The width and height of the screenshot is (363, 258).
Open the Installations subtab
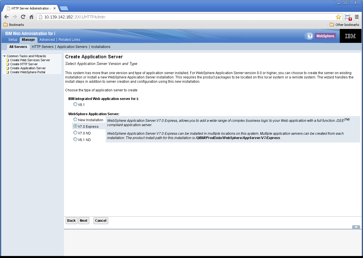[x=101, y=47]
